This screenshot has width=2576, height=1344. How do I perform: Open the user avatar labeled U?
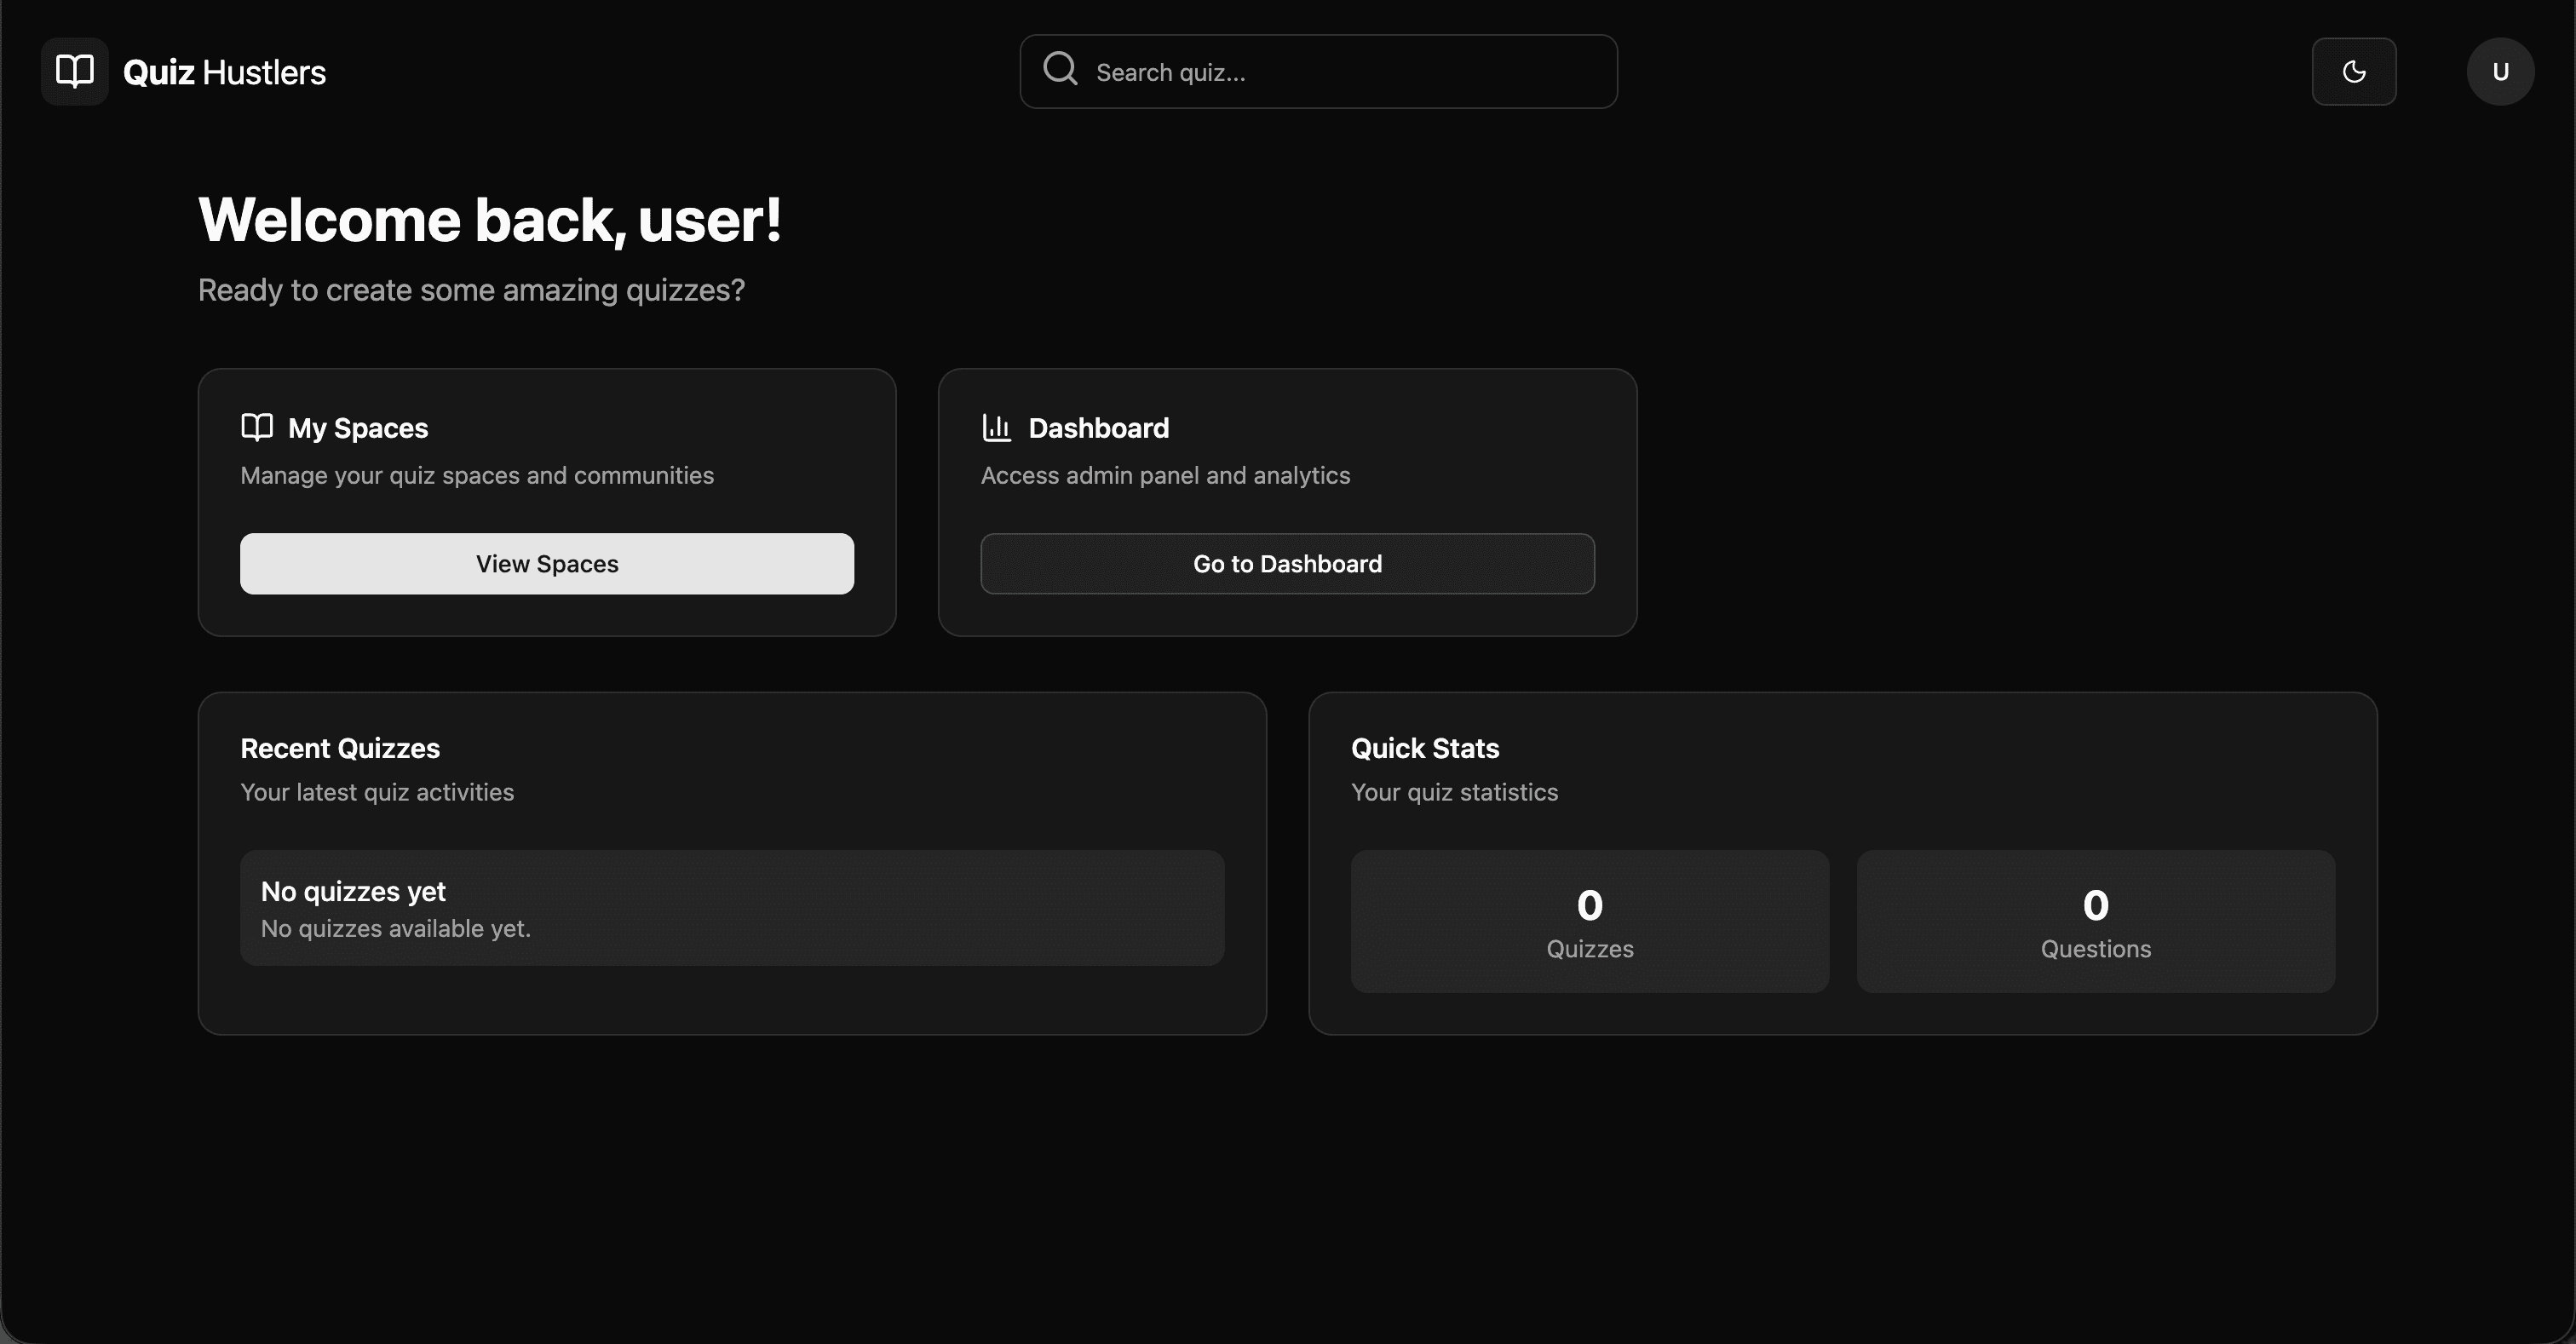(x=2500, y=71)
